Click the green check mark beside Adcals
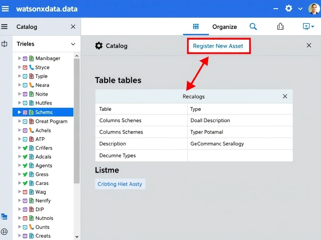321x240 pixels. pos(25,157)
